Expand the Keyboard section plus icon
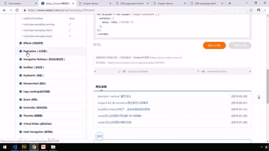This screenshot has height=151, width=269. (21, 75)
